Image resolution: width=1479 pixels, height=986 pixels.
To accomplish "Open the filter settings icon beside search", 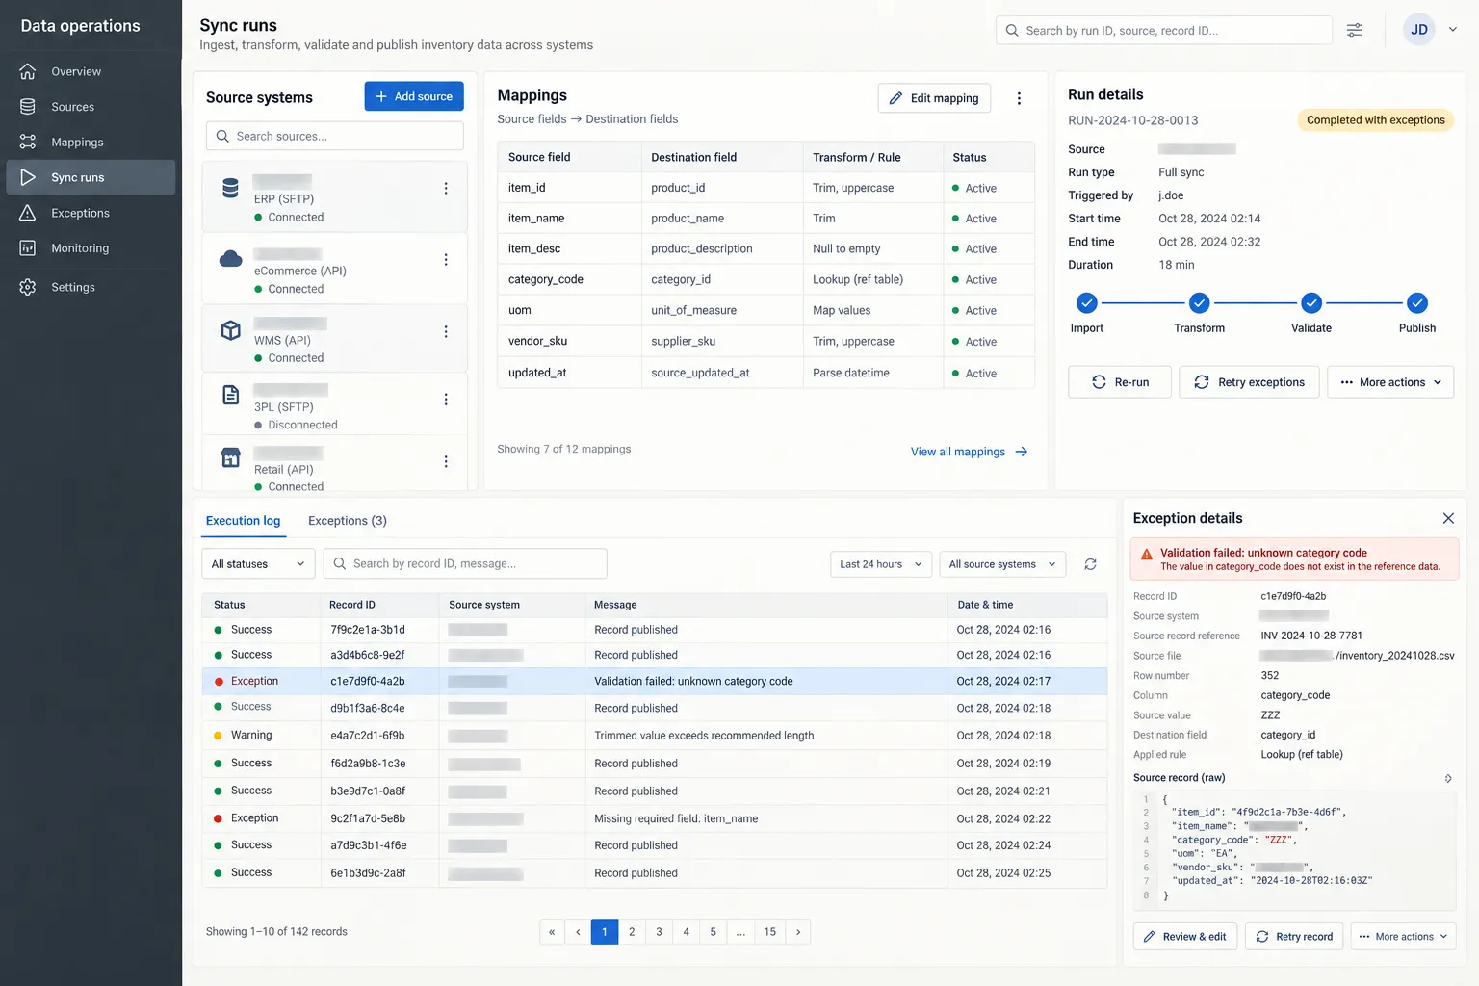I will point(1354,30).
